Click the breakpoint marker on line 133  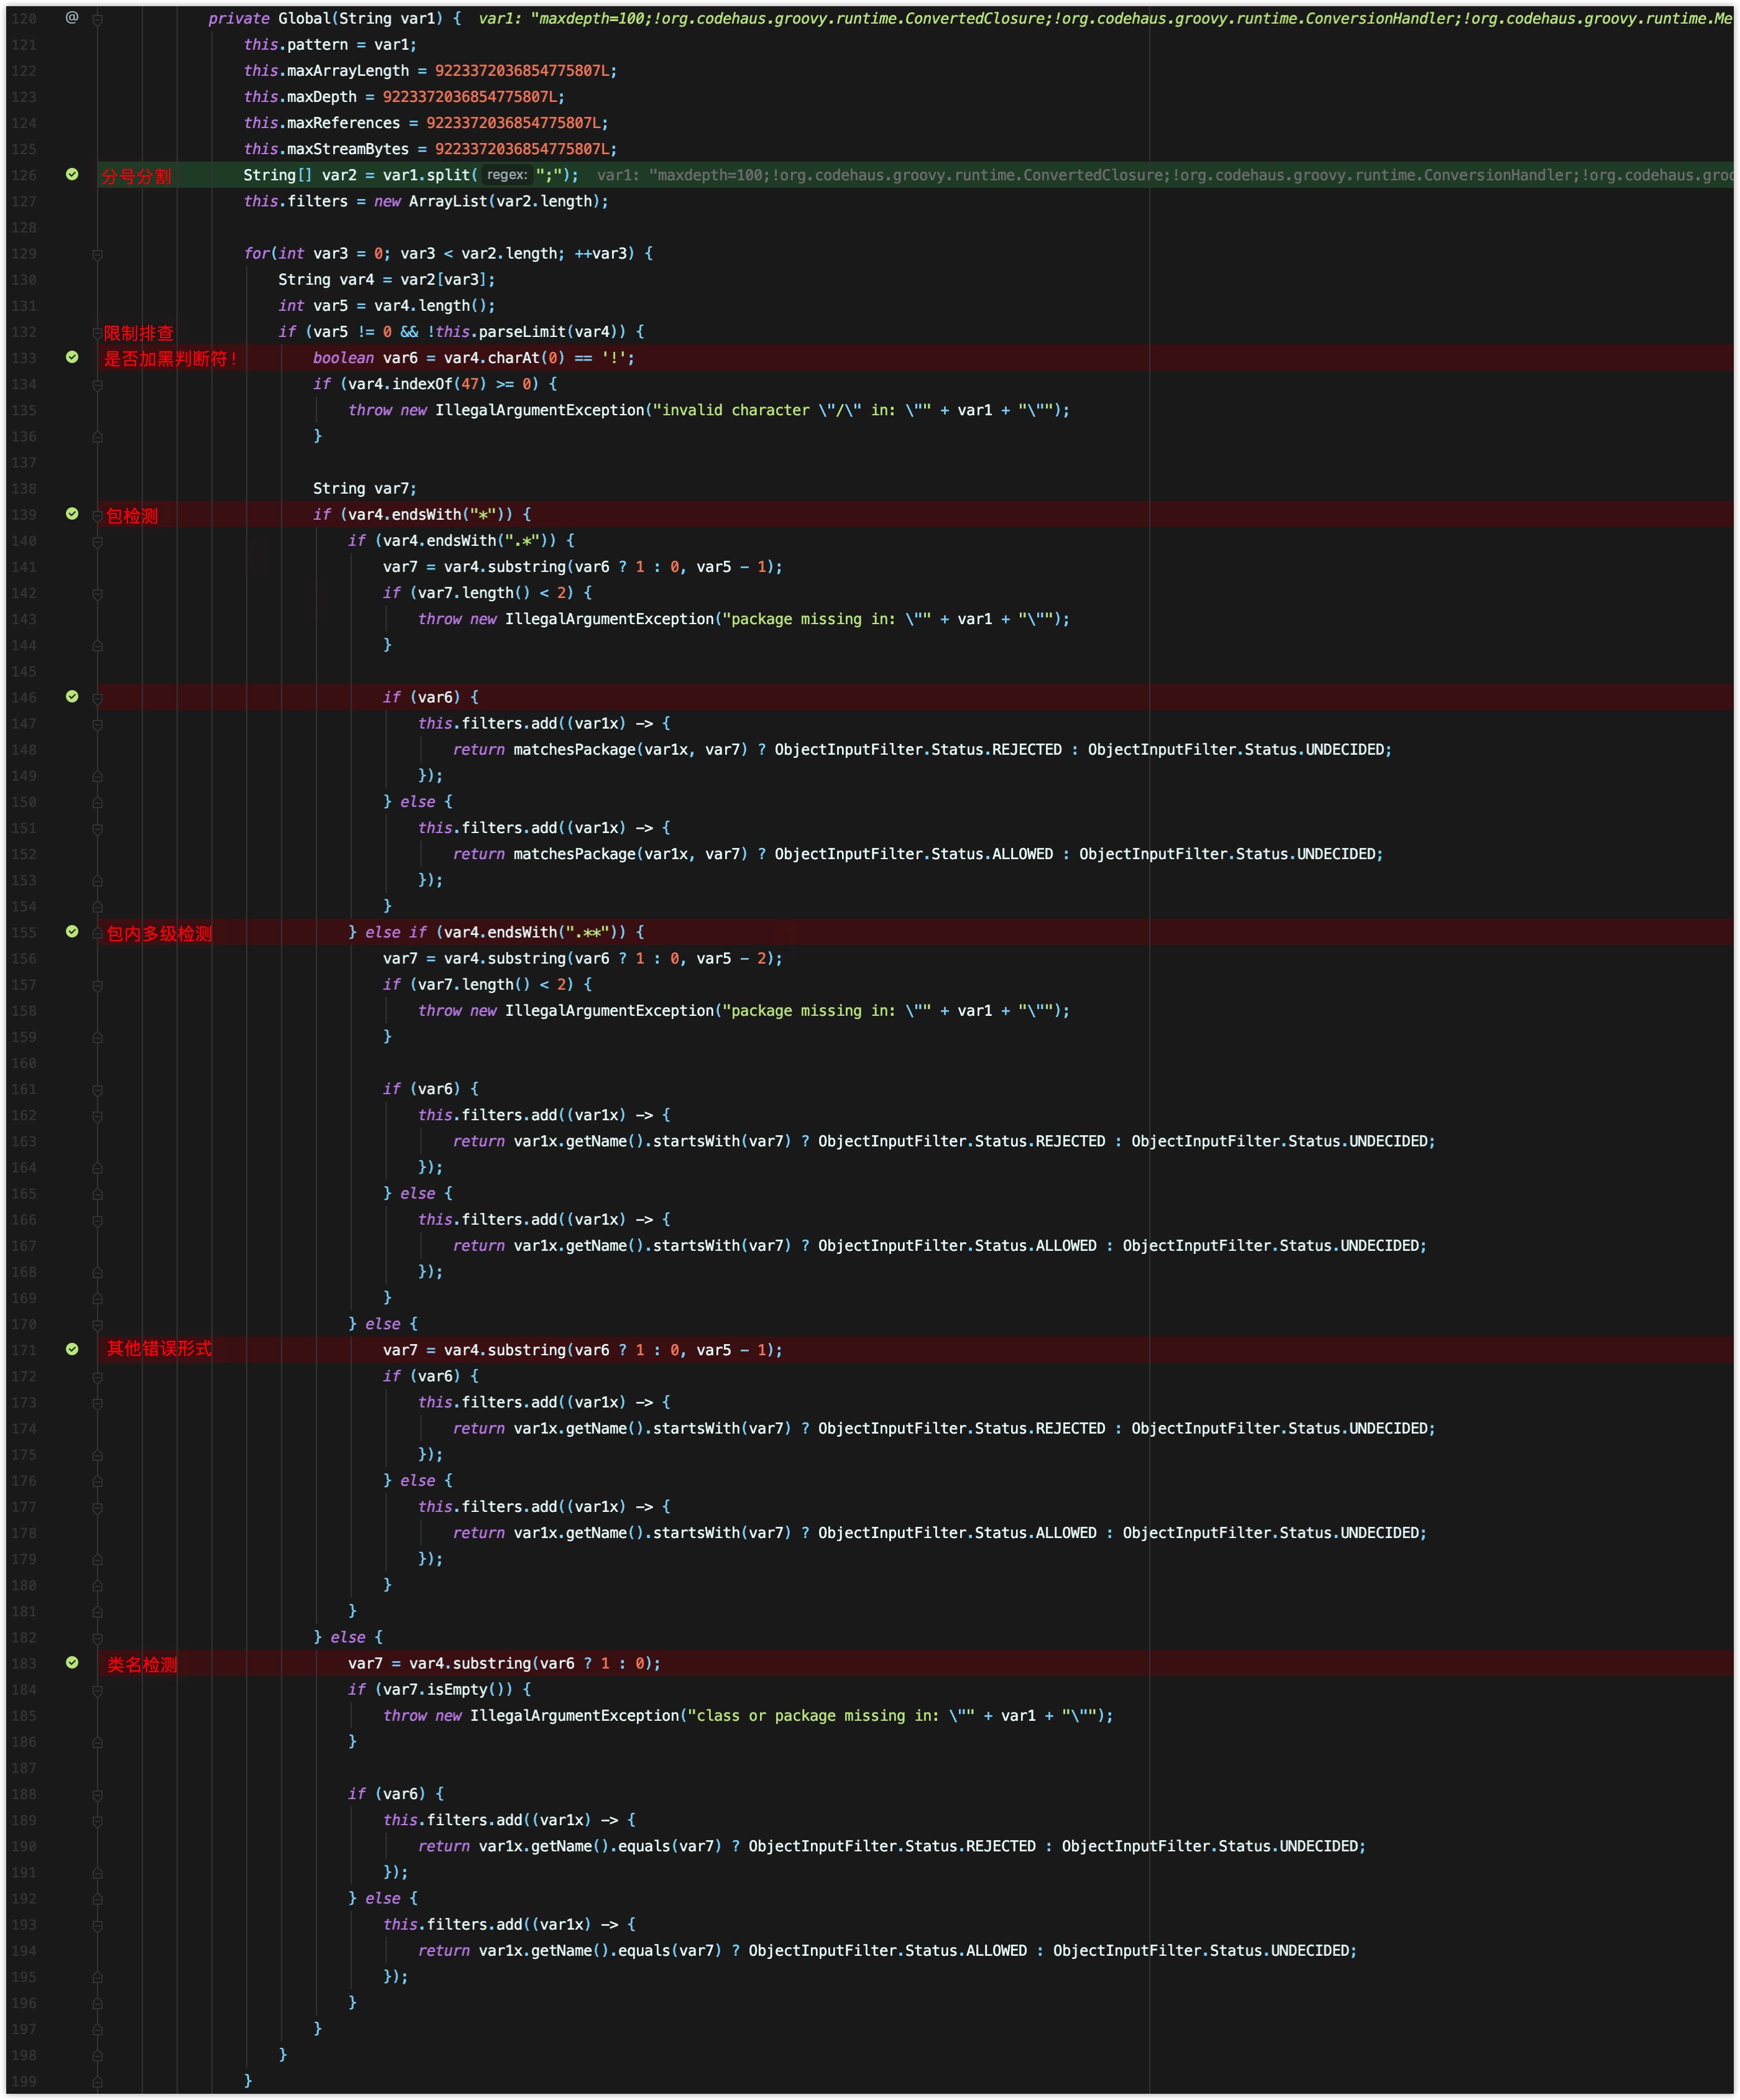tap(72, 357)
